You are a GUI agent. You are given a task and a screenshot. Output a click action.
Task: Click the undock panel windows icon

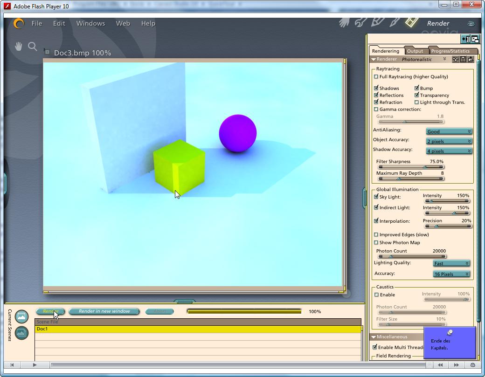coord(475,39)
